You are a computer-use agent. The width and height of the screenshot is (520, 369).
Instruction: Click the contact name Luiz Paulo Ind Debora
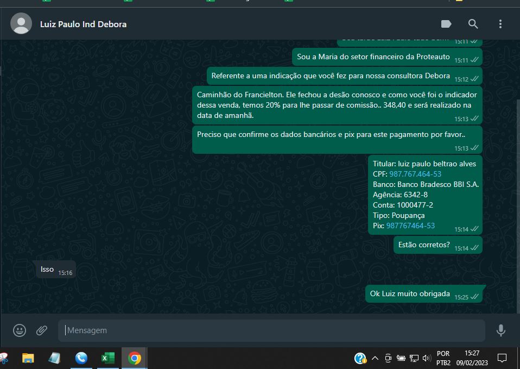click(83, 24)
